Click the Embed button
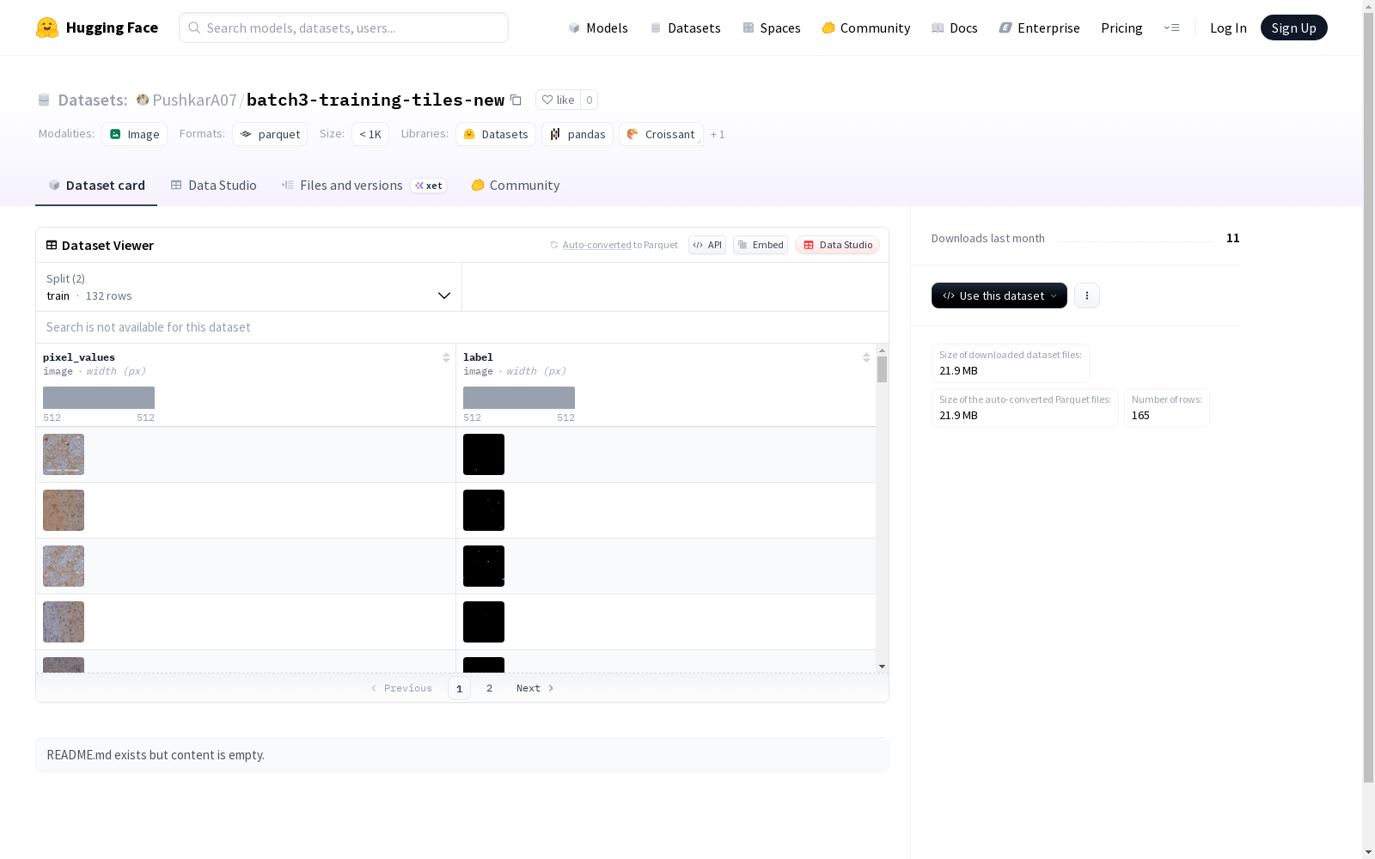 [x=761, y=245]
